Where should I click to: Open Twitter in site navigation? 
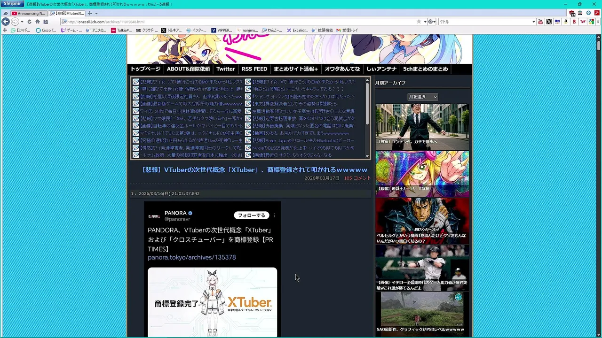(x=226, y=69)
